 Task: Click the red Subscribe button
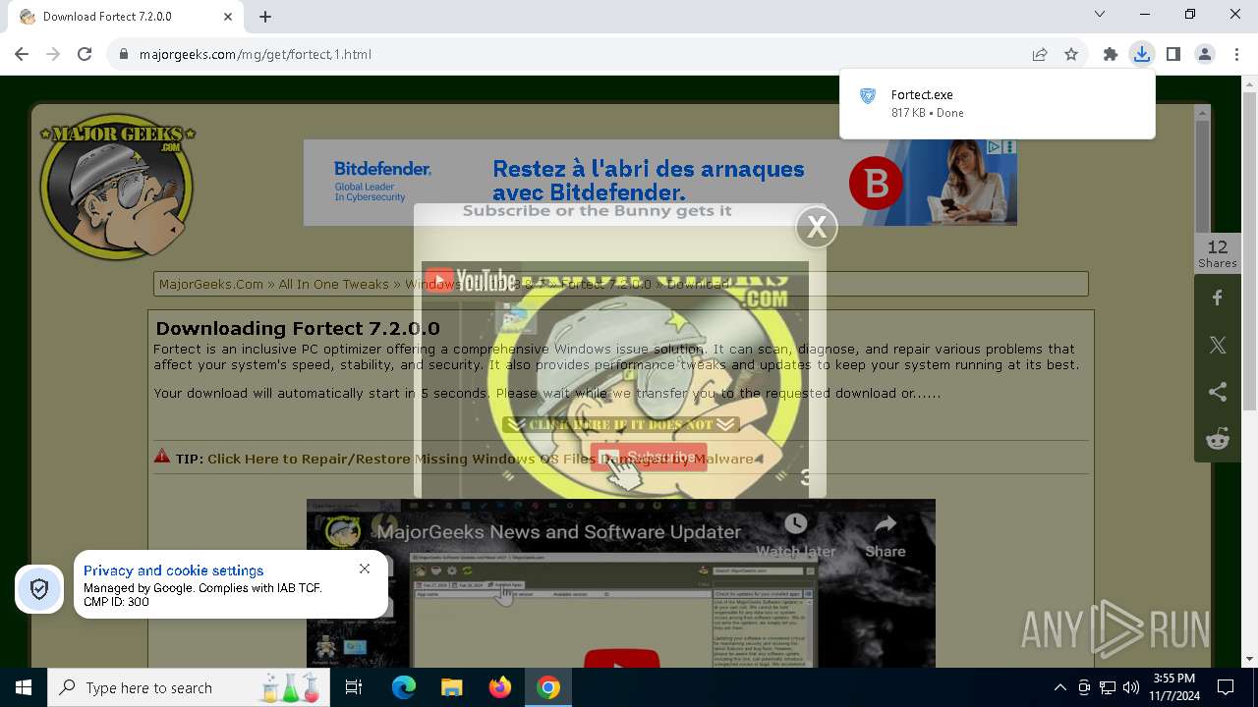649,457
